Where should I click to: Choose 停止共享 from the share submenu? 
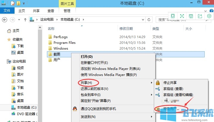coord(170,83)
